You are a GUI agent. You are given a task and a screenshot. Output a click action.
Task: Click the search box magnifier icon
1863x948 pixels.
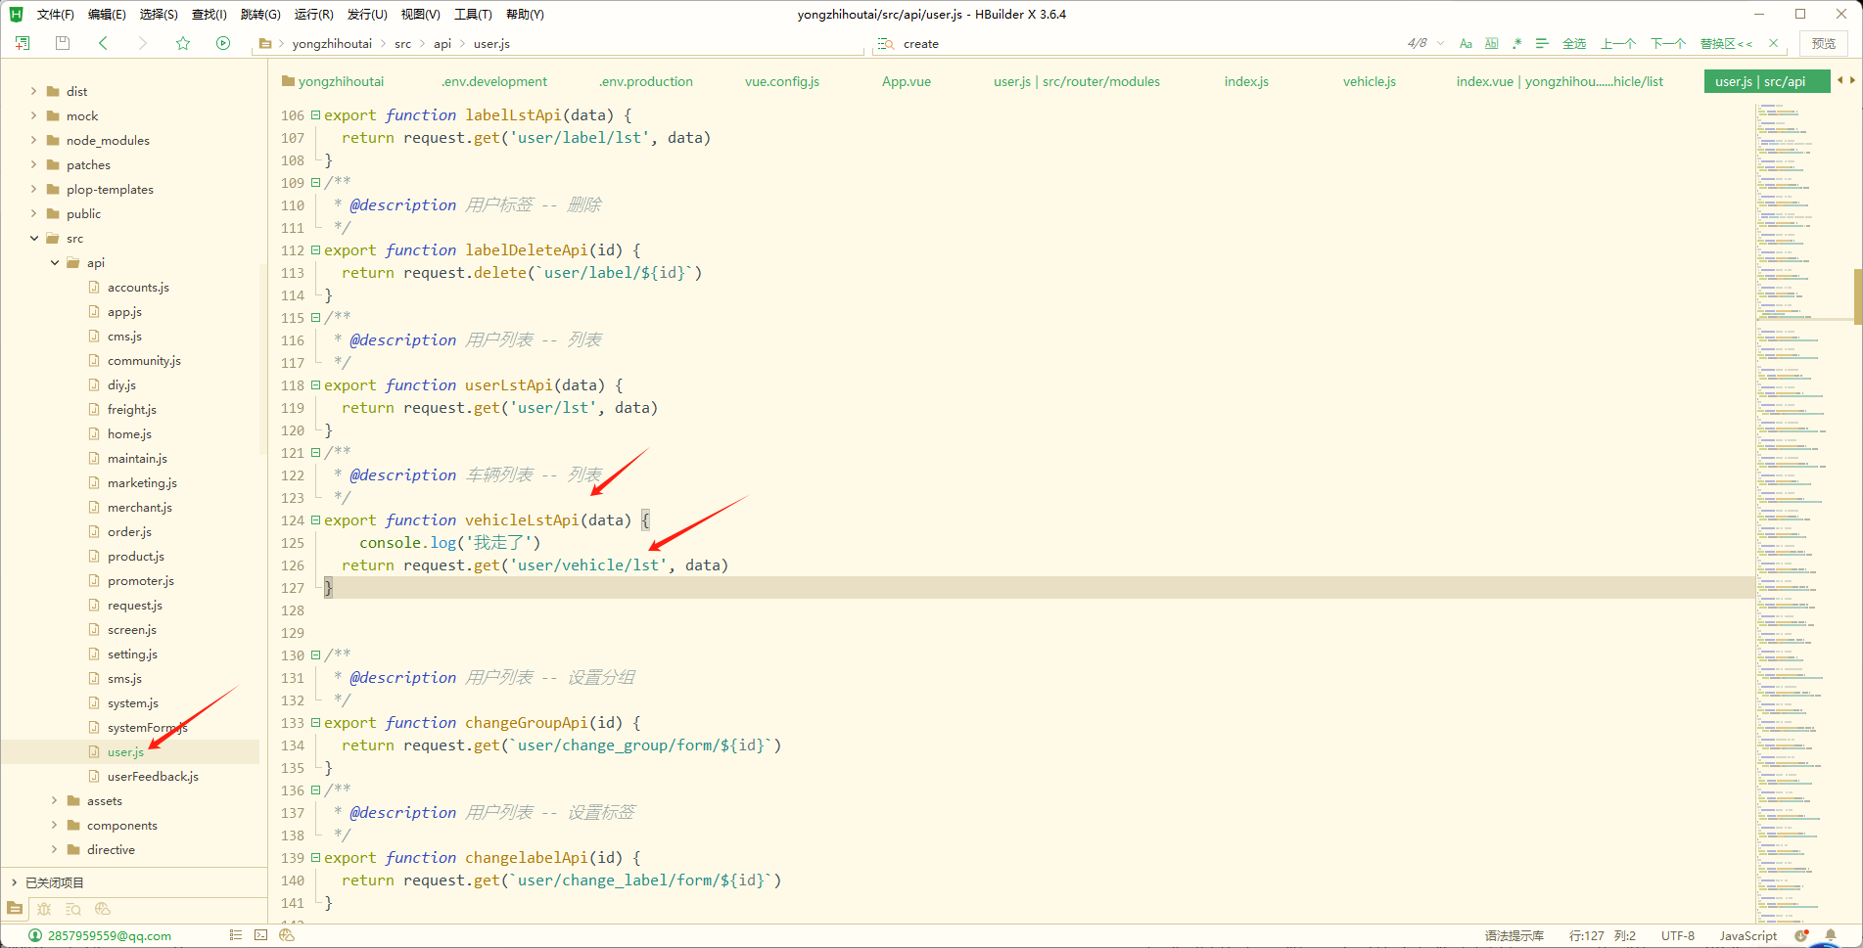[x=886, y=43]
